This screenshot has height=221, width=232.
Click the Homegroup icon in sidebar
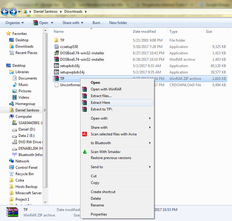pos(12,104)
